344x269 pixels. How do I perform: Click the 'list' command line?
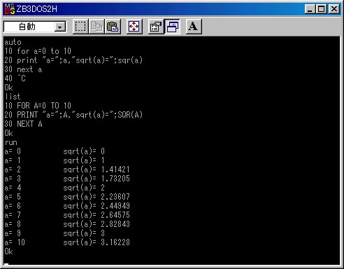13,97
